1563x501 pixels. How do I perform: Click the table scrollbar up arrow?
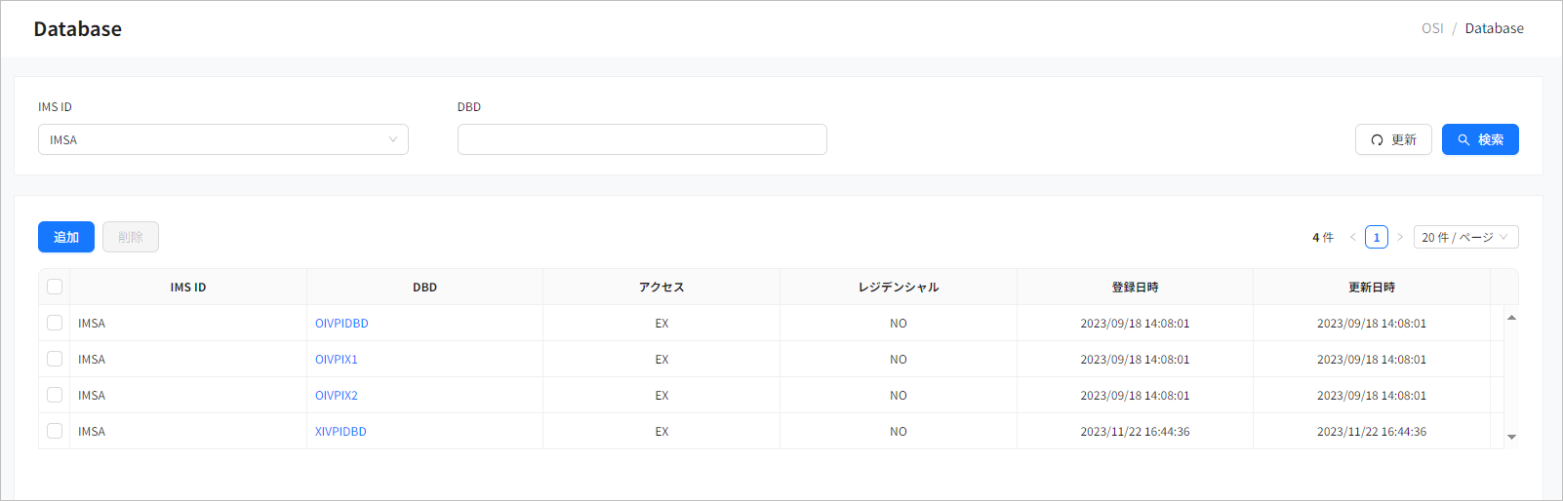[1511, 318]
